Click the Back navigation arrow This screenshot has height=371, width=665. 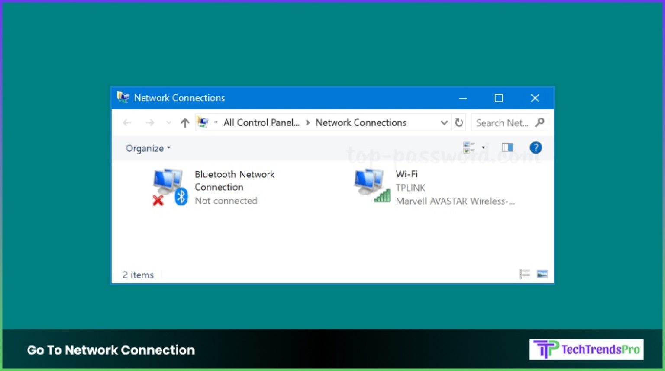pyautogui.click(x=127, y=123)
